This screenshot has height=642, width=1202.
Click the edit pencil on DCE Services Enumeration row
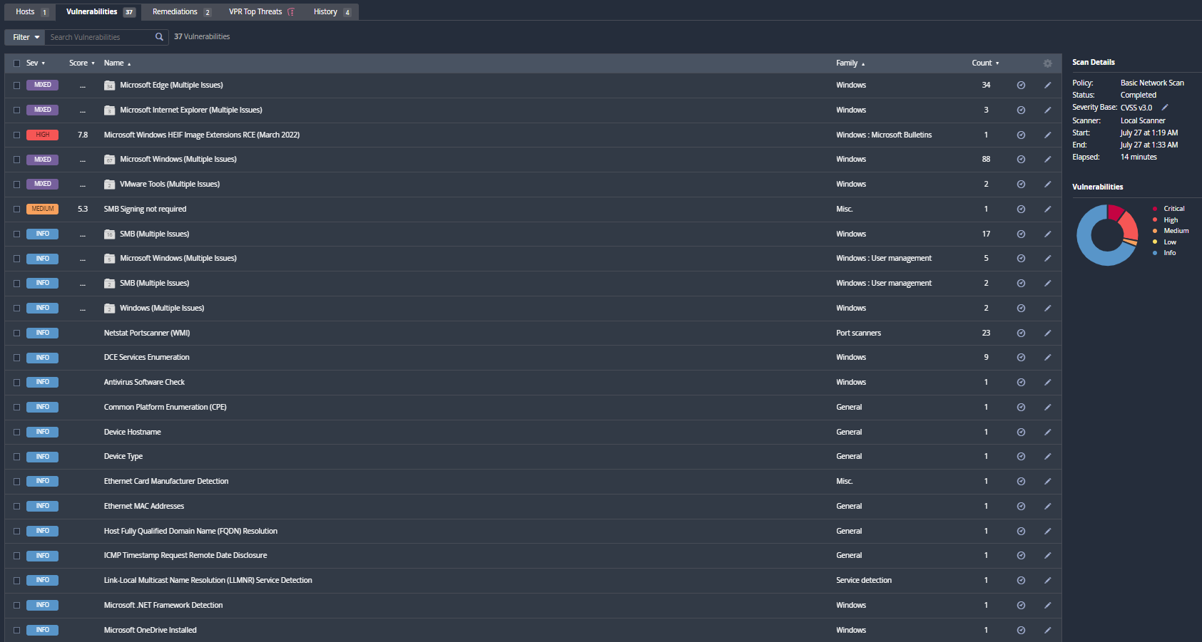[1047, 357]
